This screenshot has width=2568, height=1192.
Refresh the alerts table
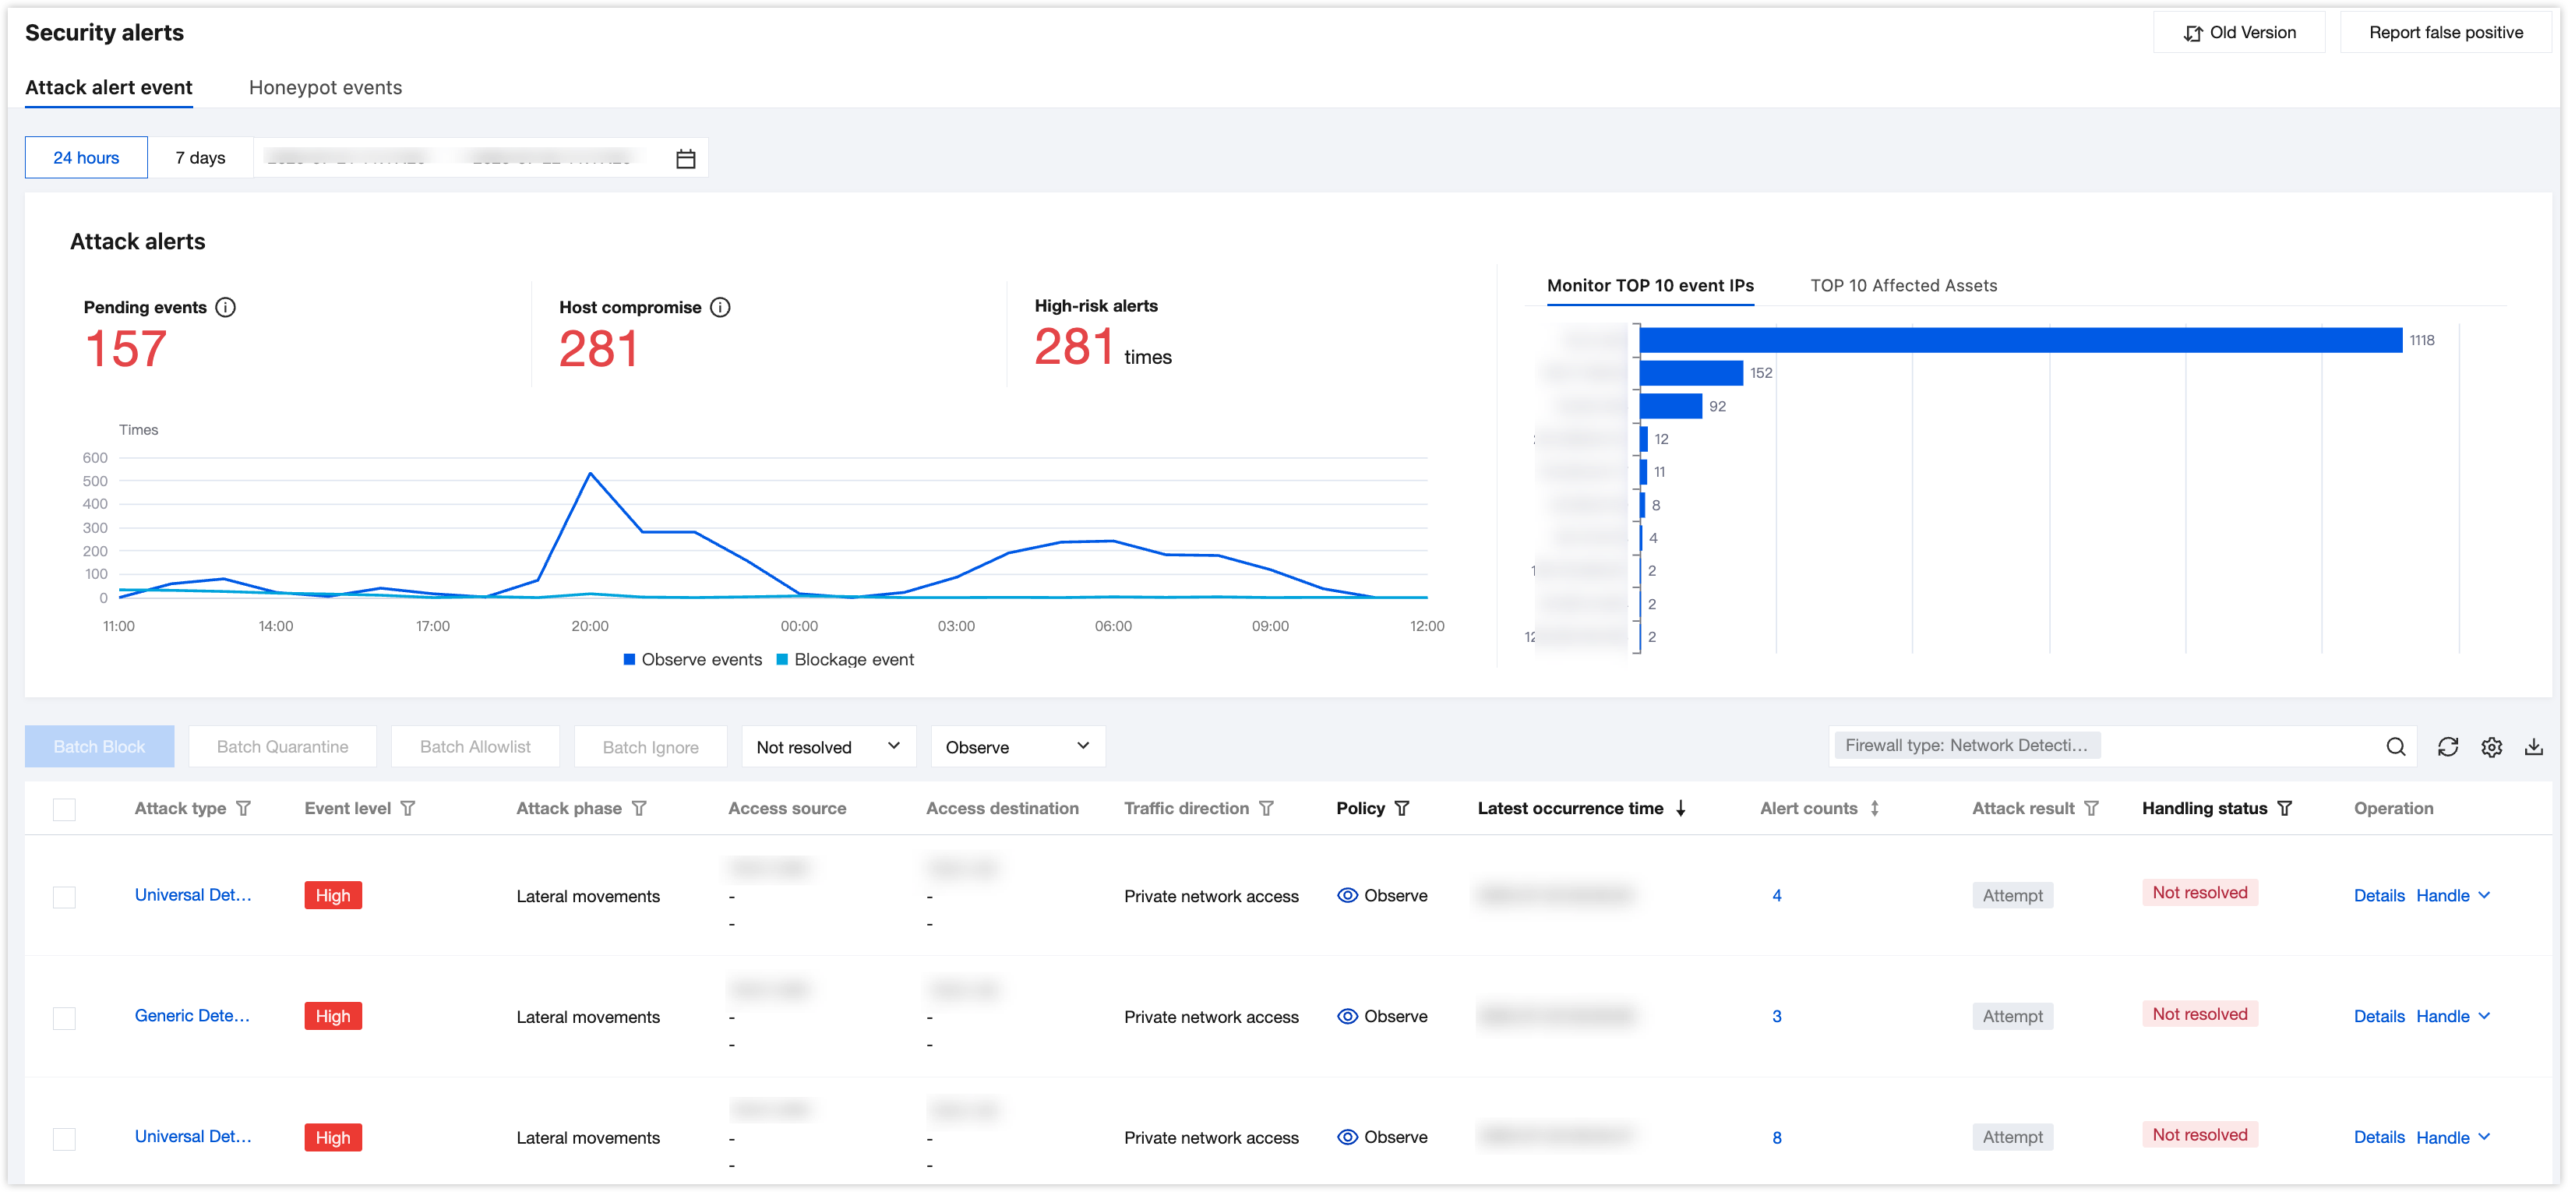tap(2447, 746)
